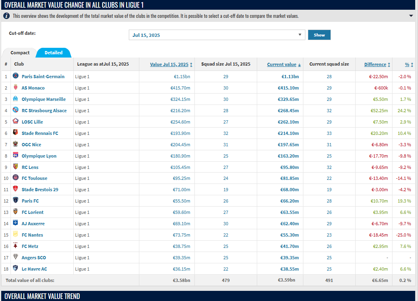418x301 pixels.
Task: Click the Paris Saint-Germain club crest
Action: (x=16, y=76)
